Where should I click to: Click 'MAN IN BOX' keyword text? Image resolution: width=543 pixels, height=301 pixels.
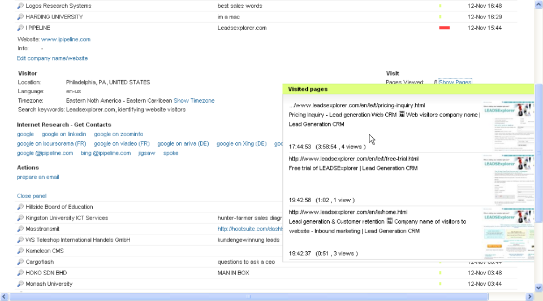234,273
